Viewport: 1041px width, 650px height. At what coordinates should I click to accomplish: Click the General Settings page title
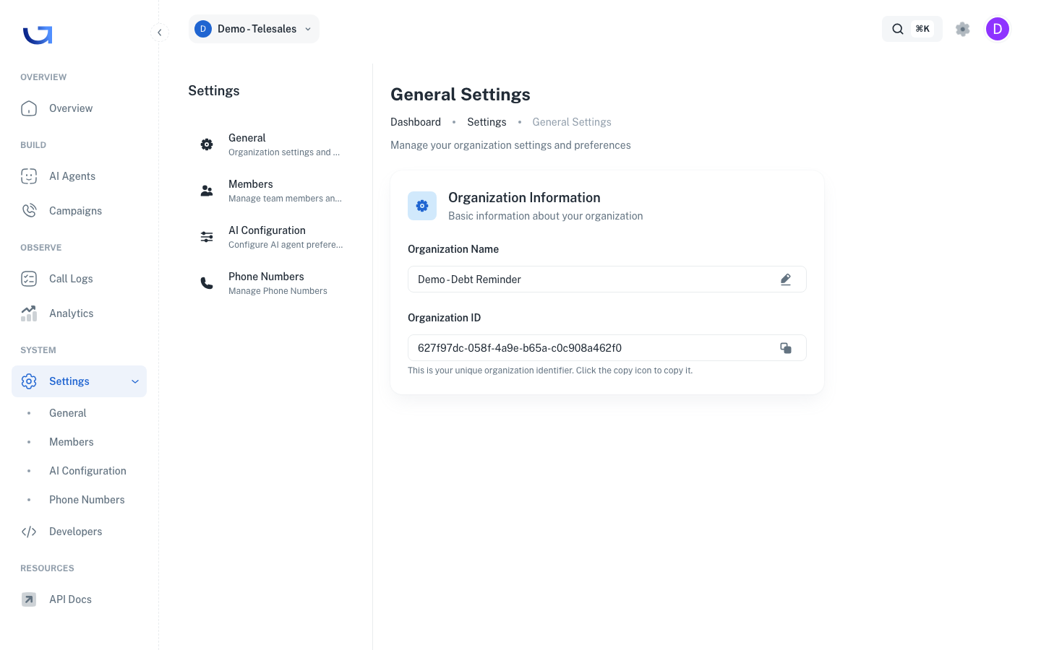[460, 95]
